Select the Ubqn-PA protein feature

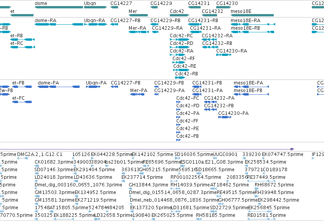point(93,87)
